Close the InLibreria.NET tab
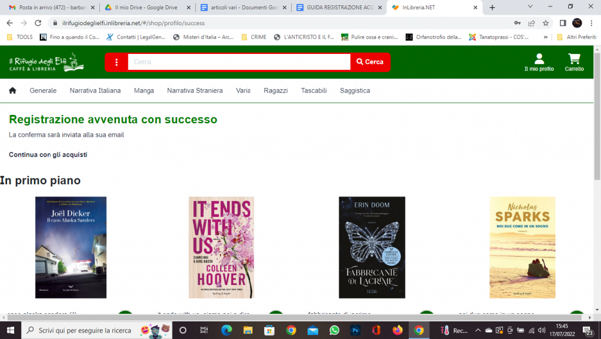601x339 pixels. [x=475, y=7]
